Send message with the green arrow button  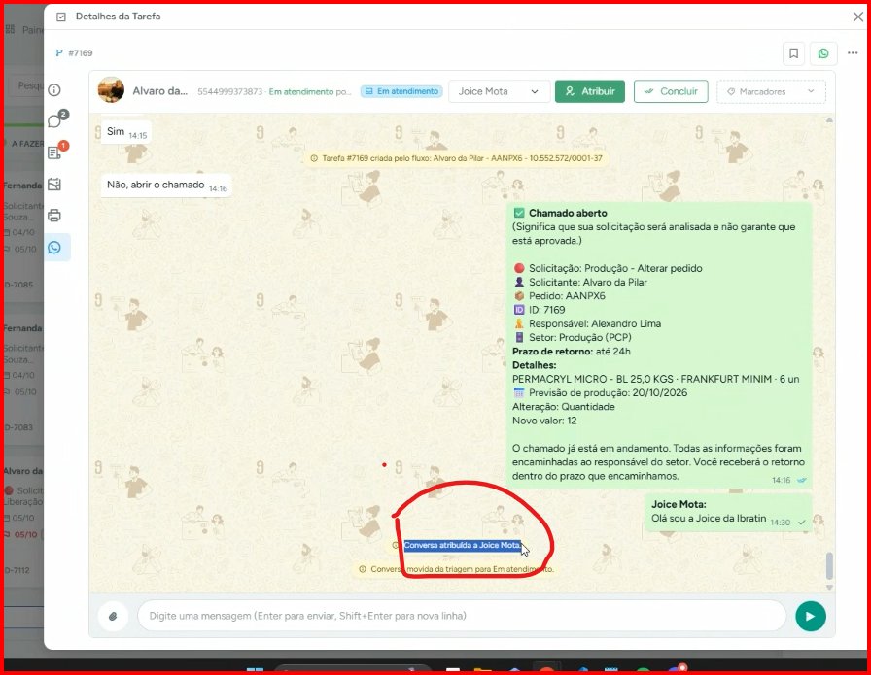coord(811,616)
